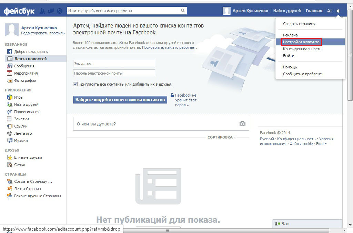Open Найти друзей in top bar

click(287, 11)
